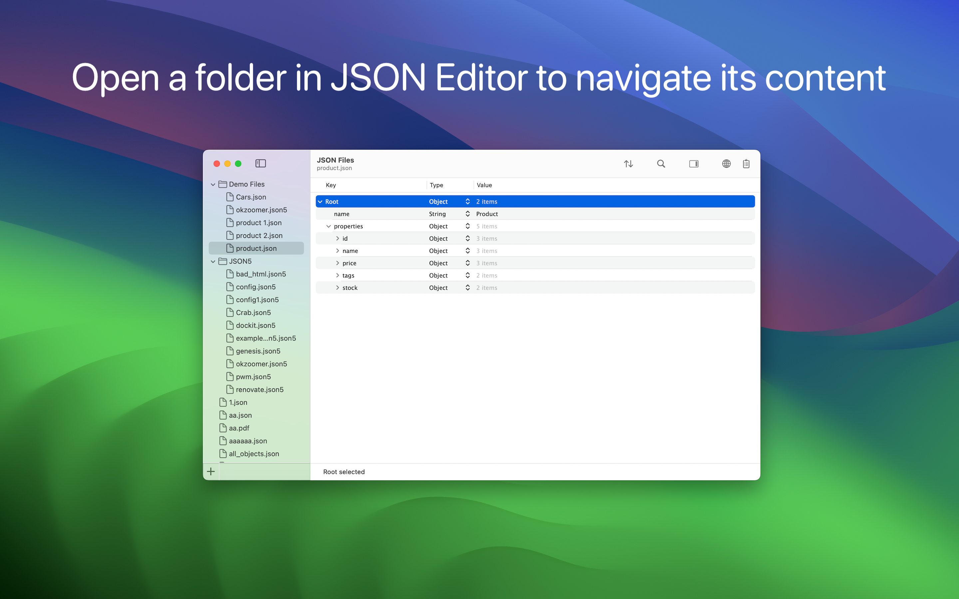Click the plus button below sidebar
The height and width of the screenshot is (599, 959).
point(211,472)
